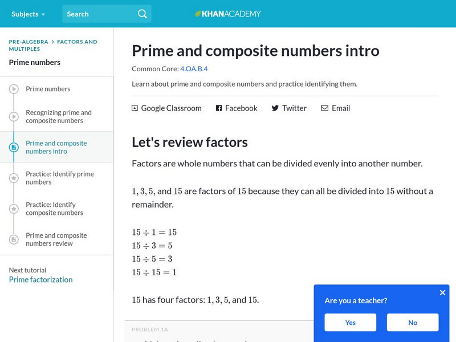
Task: Click the Facebook share icon
Action: pos(218,108)
